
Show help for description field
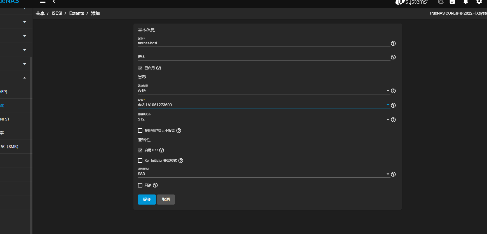[x=393, y=57]
